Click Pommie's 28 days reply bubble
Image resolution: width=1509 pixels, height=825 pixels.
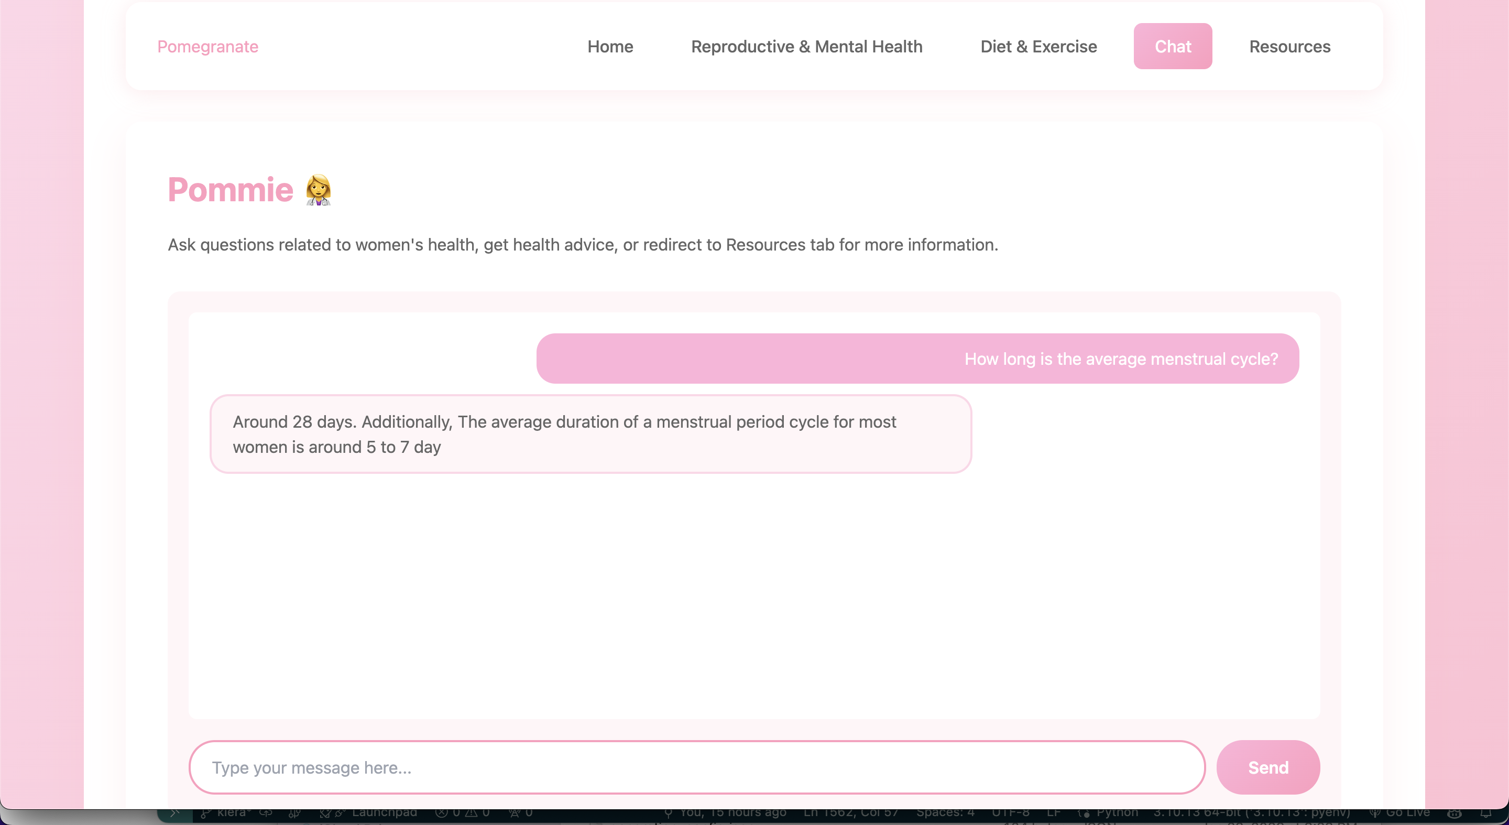[591, 434]
